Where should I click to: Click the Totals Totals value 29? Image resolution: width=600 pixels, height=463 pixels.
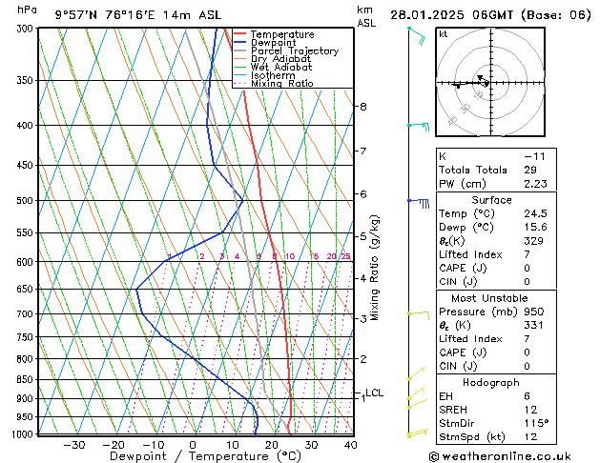click(530, 170)
